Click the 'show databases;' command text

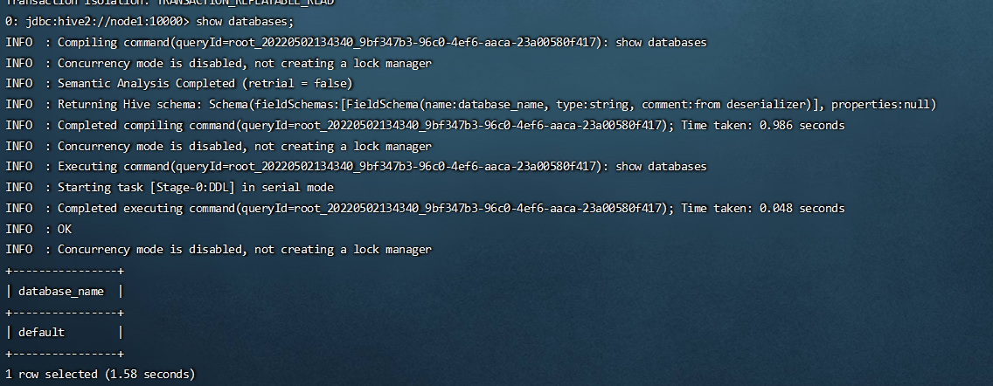click(245, 22)
